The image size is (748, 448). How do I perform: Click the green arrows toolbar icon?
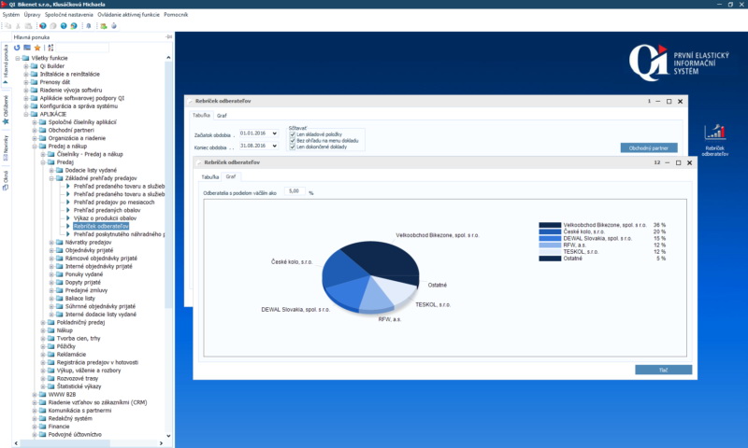[x=104, y=26]
